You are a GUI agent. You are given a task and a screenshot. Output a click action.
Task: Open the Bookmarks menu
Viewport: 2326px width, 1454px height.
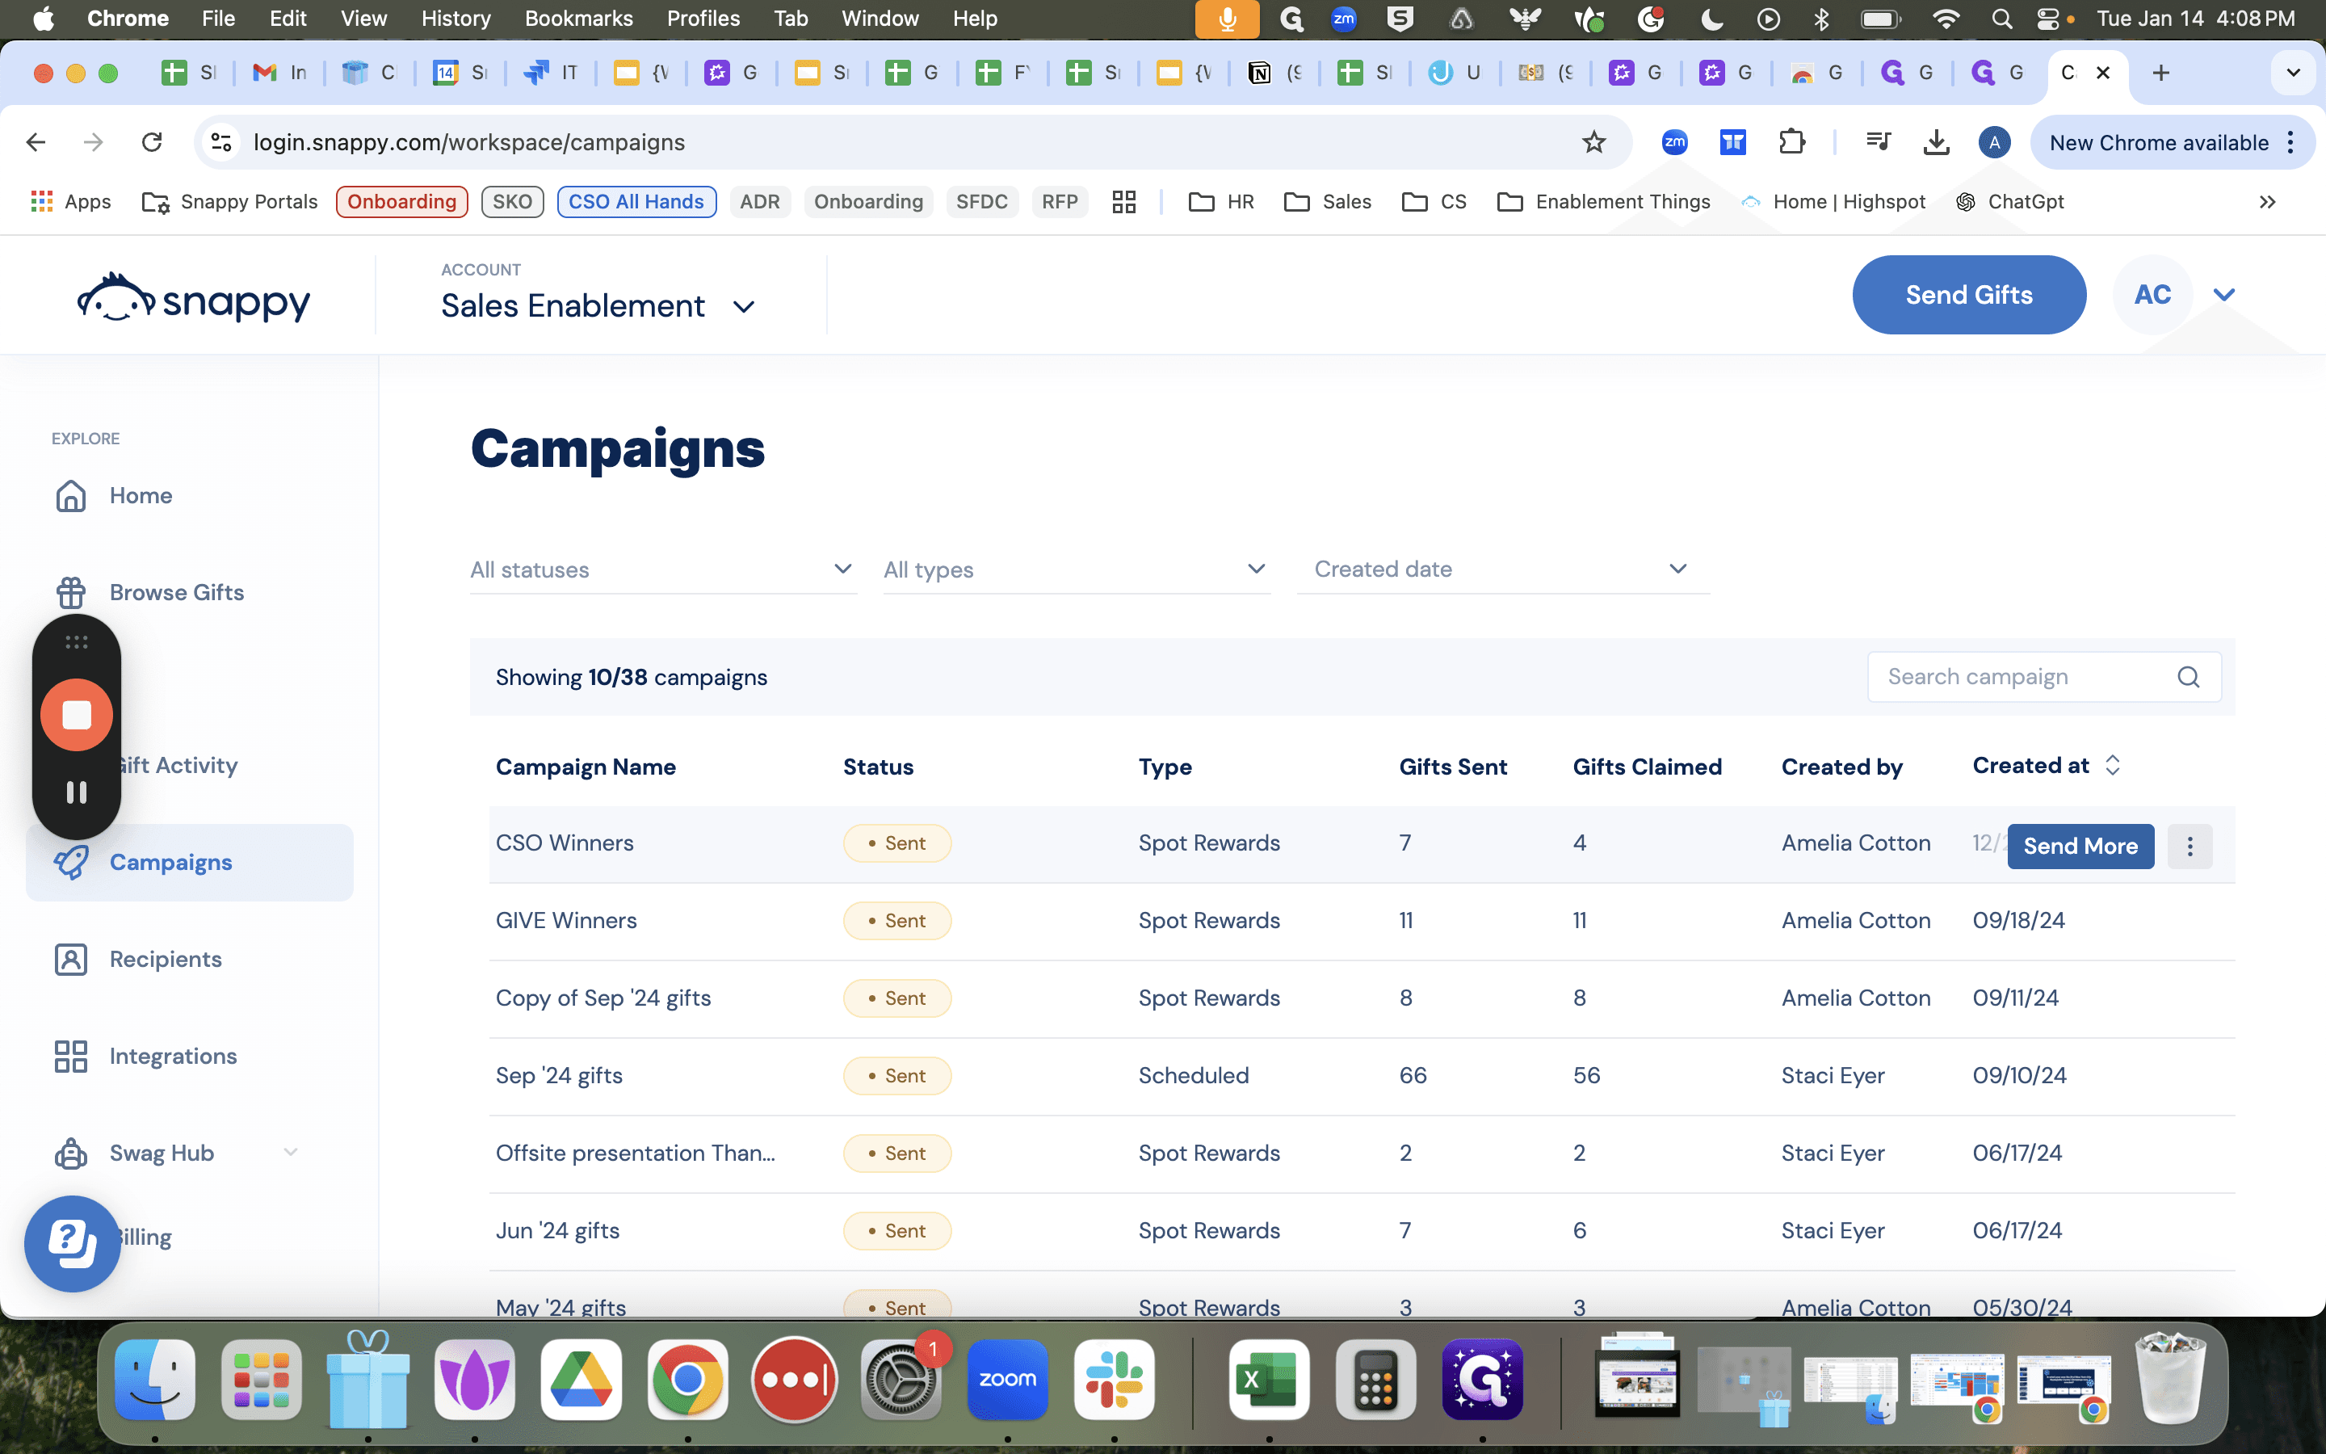578,19
